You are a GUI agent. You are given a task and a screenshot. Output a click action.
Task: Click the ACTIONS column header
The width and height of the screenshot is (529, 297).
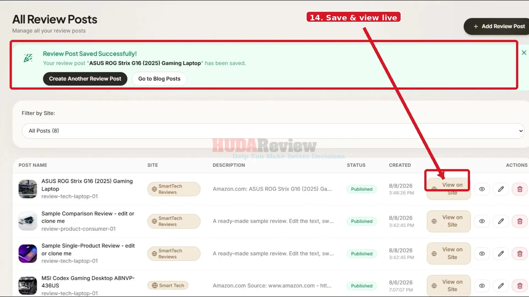[517, 165]
